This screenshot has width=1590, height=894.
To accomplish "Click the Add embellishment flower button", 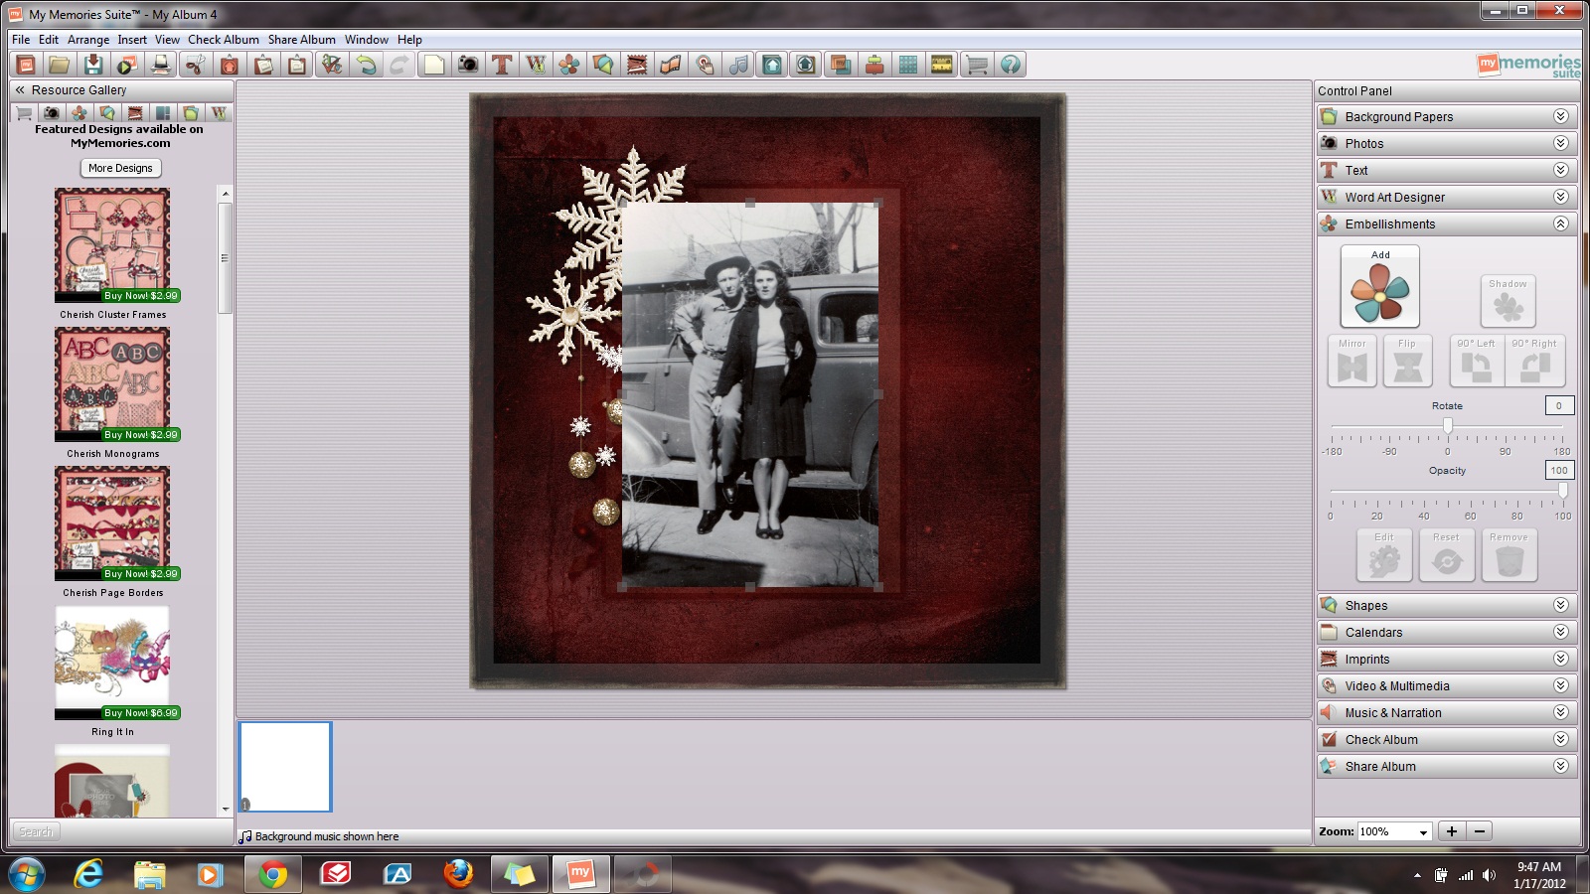I will click(1379, 287).
